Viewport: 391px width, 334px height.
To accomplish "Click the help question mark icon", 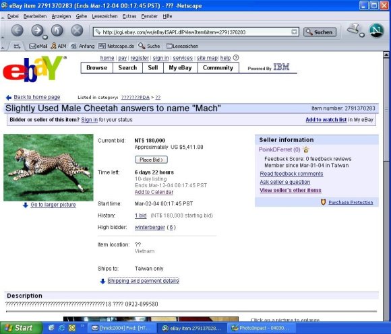I will click(x=236, y=58).
